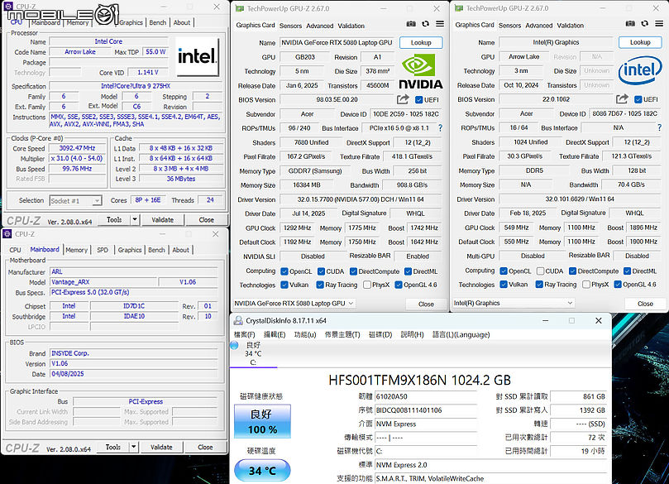Open SPD tab in lower CPU-Z window
Viewport: 669px width, 484px height.
[x=103, y=250]
